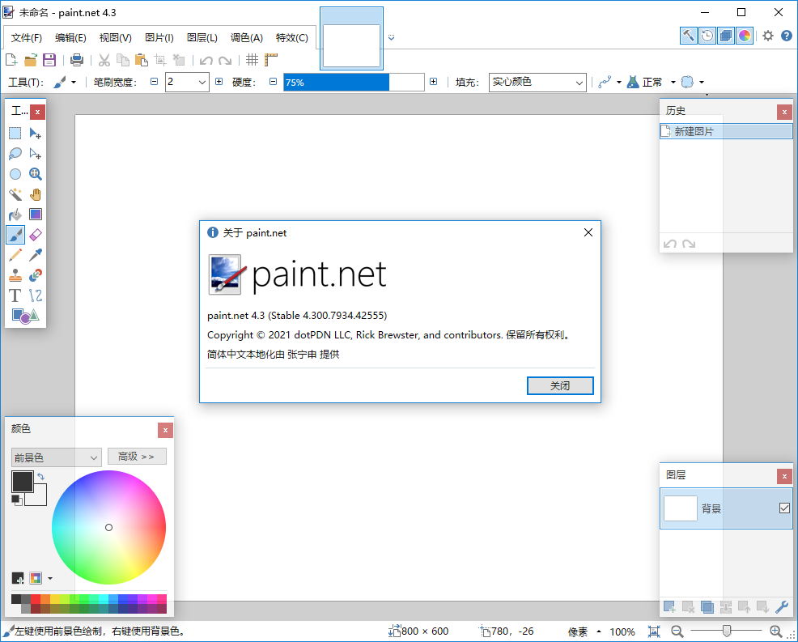
Task: Open layer properties wrench icon
Action: (x=782, y=607)
